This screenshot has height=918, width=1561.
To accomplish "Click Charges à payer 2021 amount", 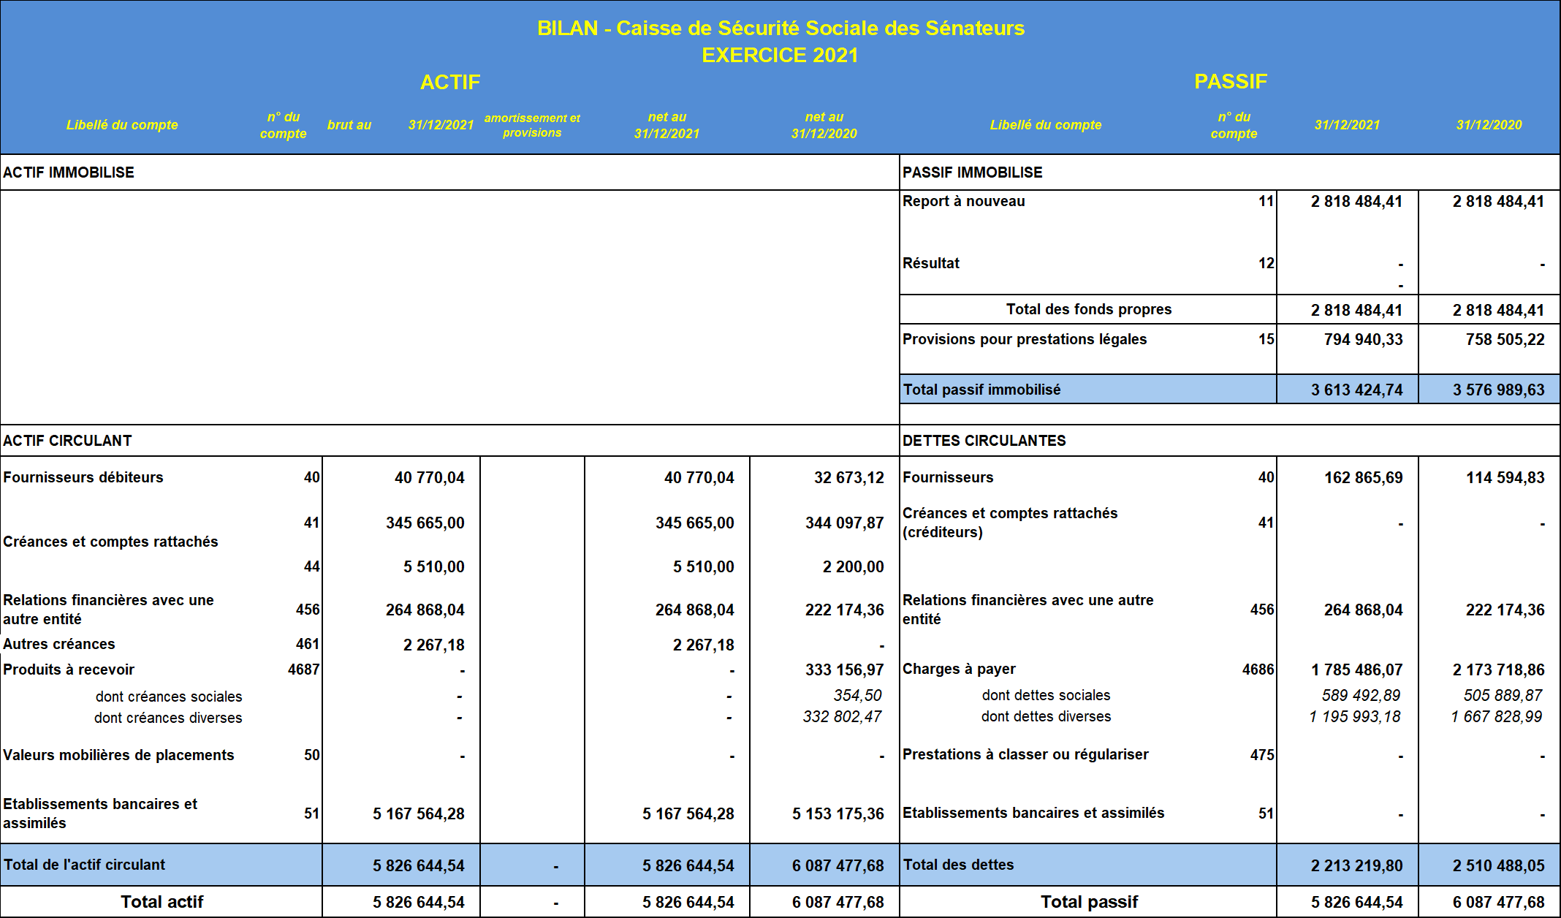I will (1356, 670).
